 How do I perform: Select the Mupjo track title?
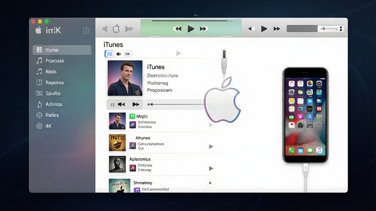click(x=142, y=116)
